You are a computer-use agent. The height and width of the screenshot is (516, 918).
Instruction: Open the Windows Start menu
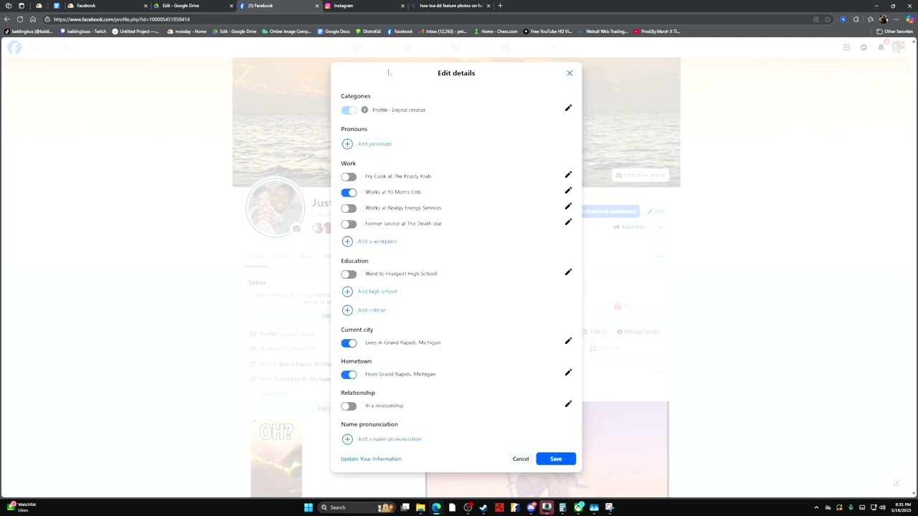pyautogui.click(x=308, y=507)
